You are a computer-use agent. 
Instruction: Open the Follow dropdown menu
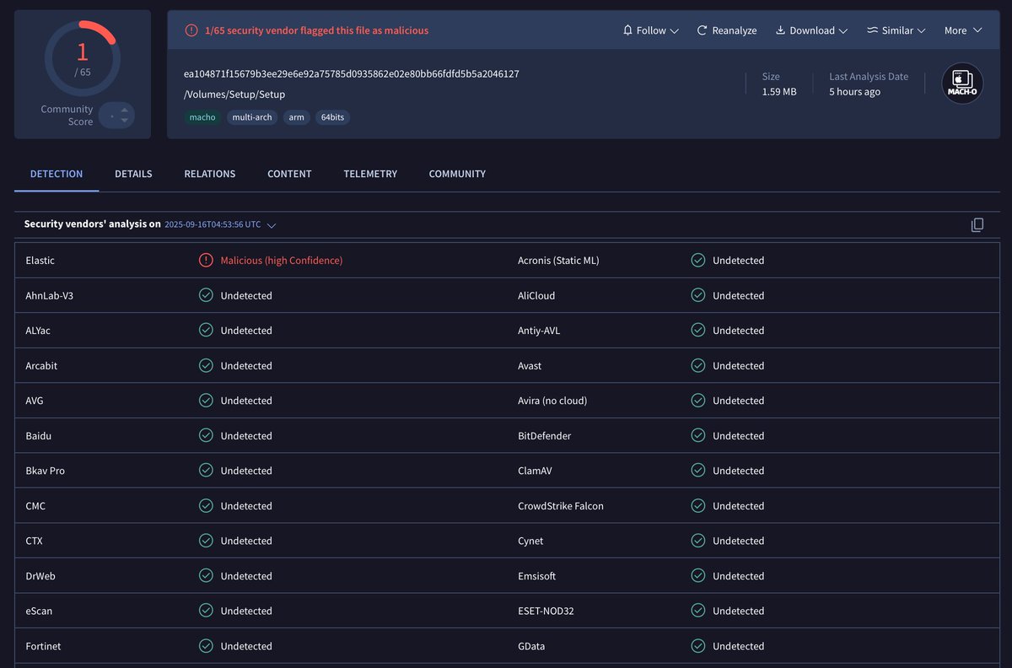tap(650, 30)
